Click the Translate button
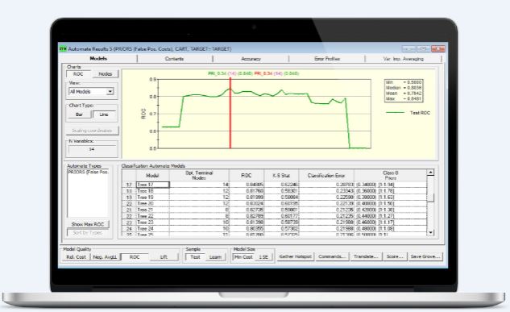The height and width of the screenshot is (312, 510). click(366, 256)
